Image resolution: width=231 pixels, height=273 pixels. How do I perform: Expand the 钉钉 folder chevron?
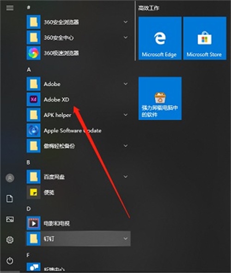[x=126, y=239]
